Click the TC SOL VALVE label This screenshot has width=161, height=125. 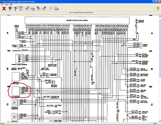point(143,80)
